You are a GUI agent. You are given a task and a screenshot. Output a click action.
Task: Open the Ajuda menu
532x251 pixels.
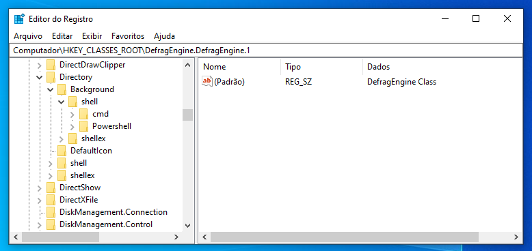(x=164, y=36)
